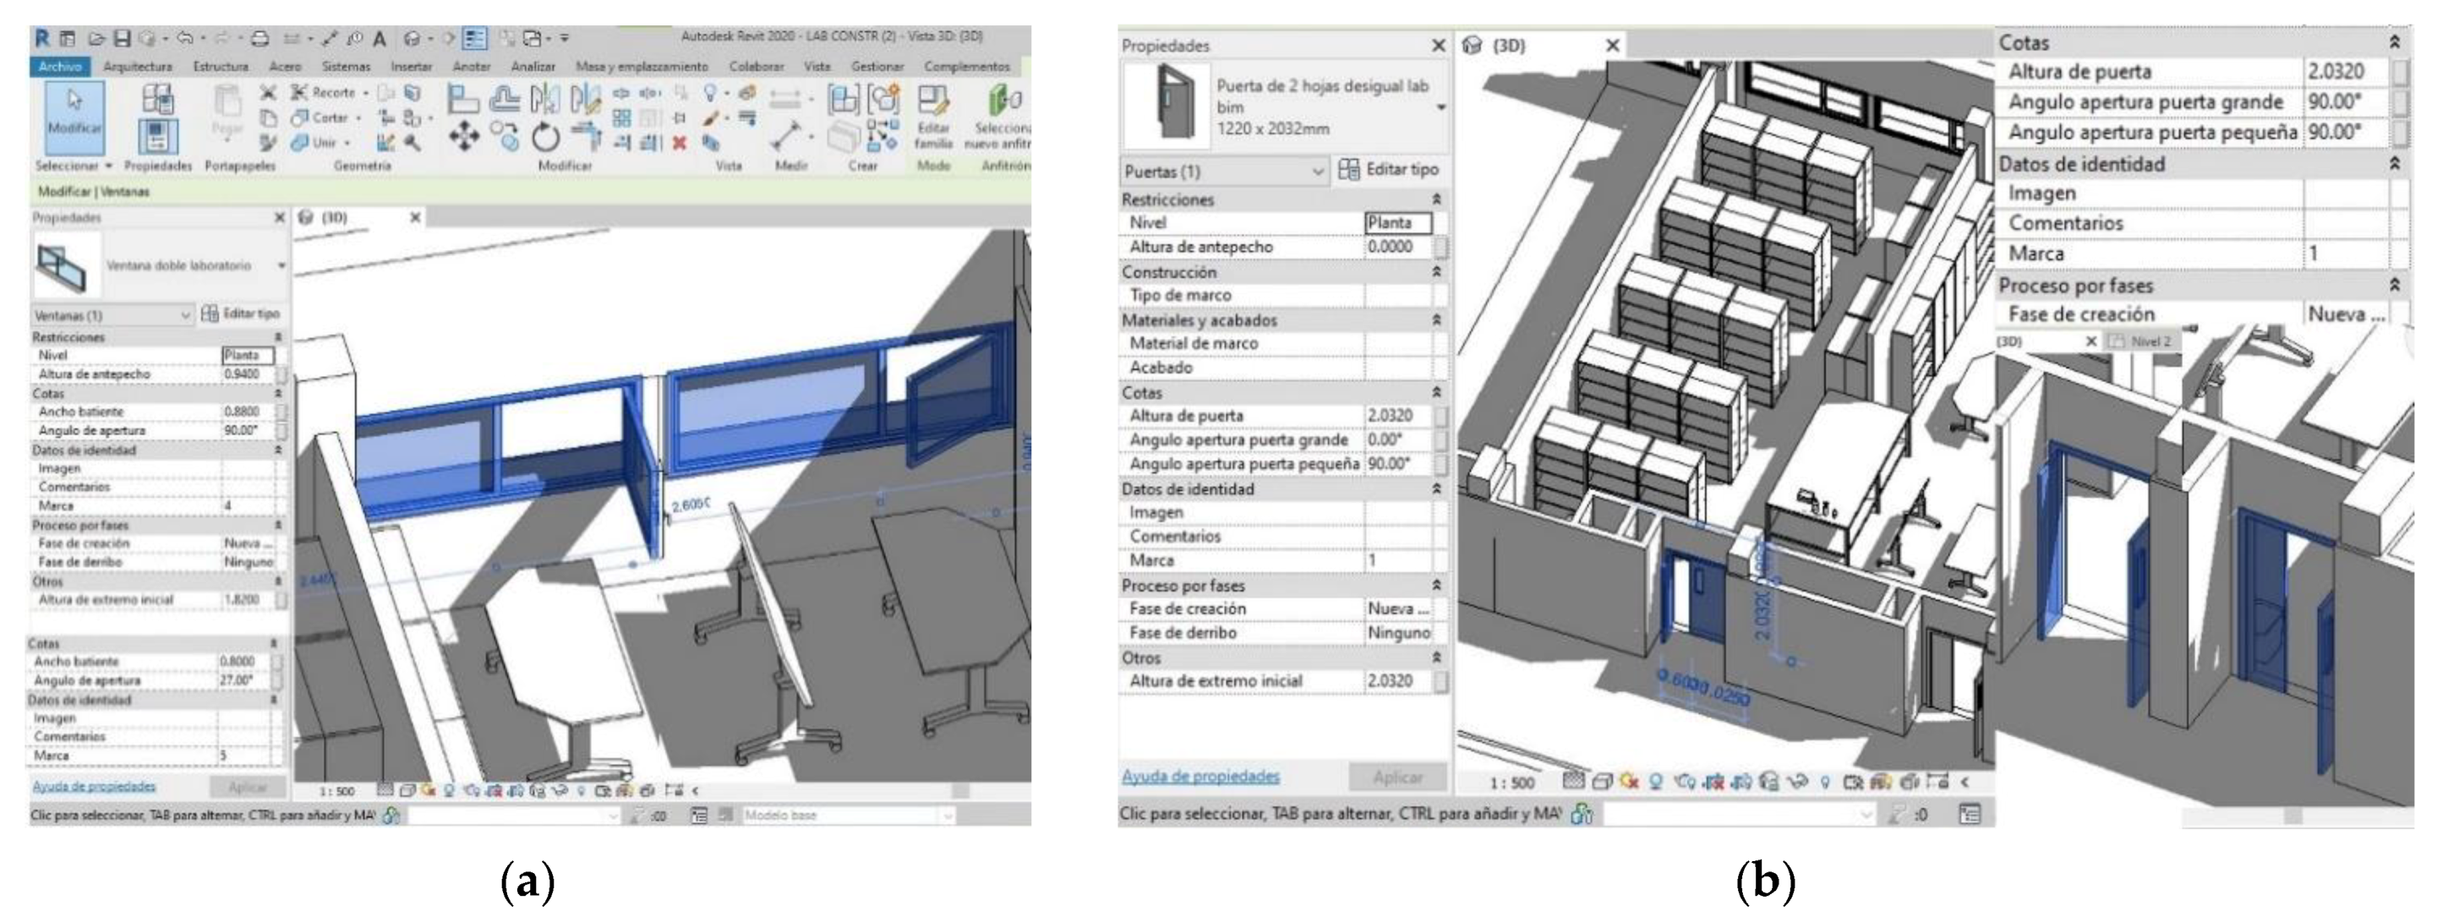
Task: Click the Rotate tool icon
Action: [545, 138]
